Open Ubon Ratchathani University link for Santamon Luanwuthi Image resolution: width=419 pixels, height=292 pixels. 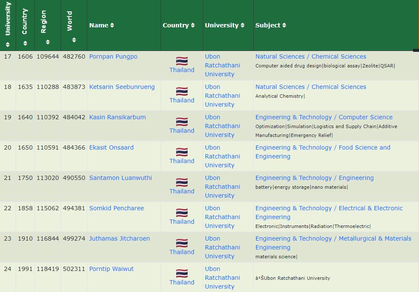222,187
